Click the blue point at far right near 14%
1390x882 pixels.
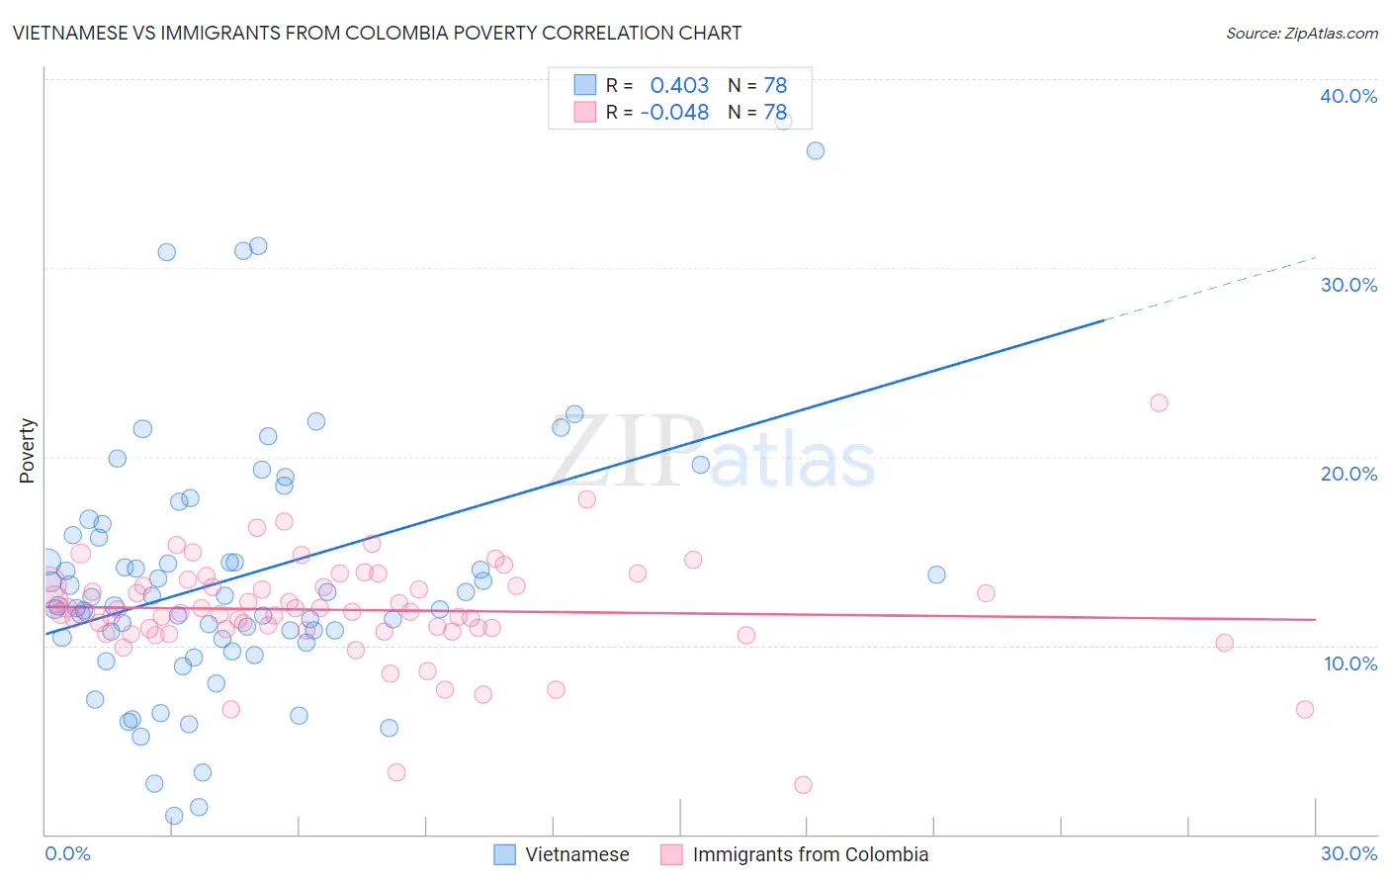936,574
